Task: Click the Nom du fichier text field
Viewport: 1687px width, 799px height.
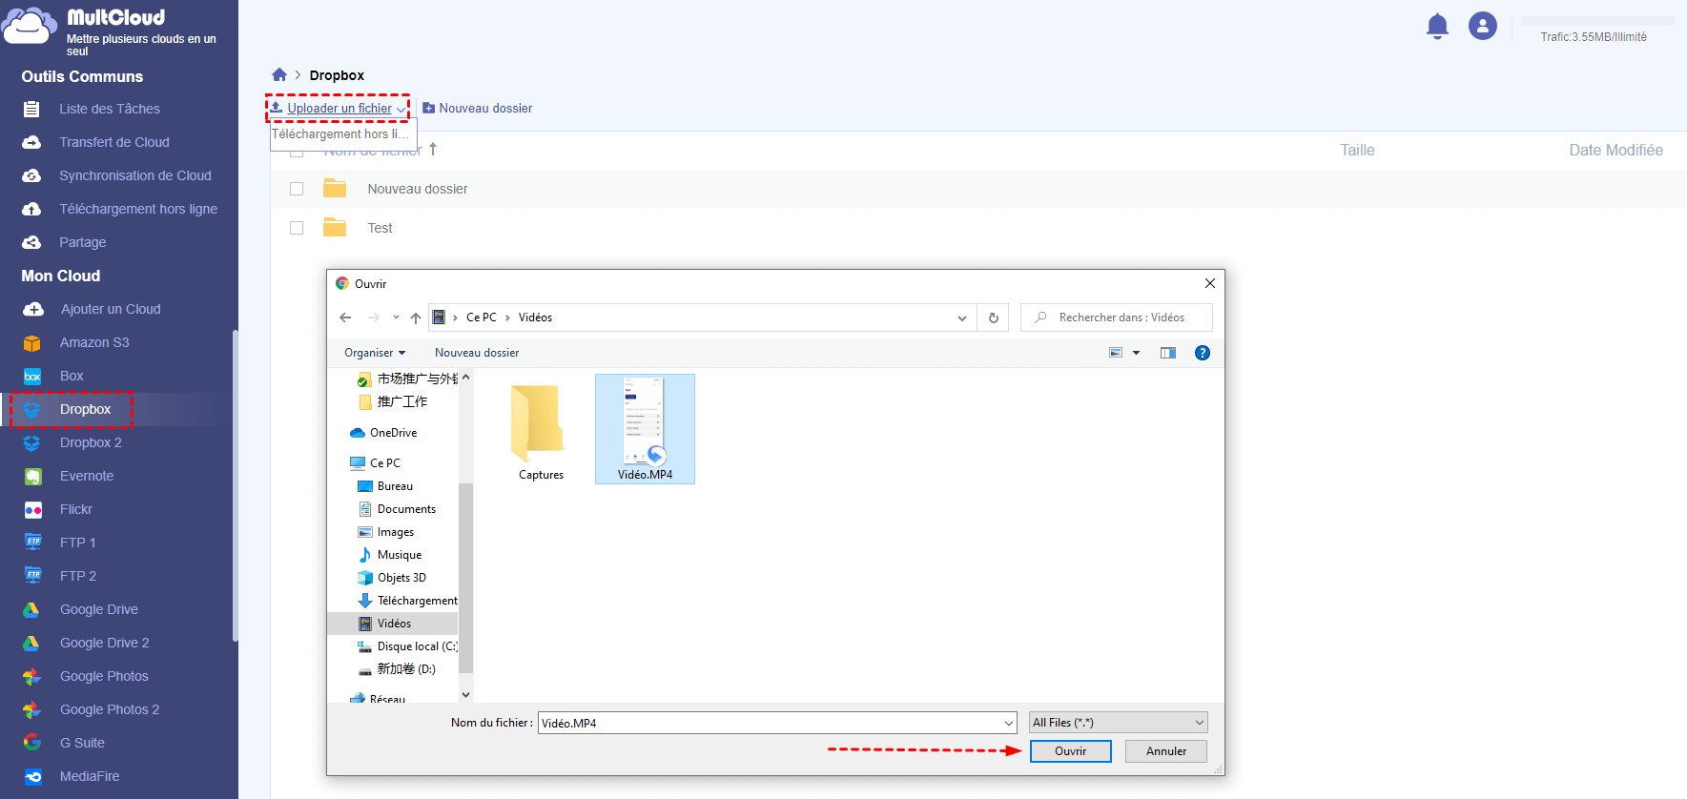Action: coord(770,724)
